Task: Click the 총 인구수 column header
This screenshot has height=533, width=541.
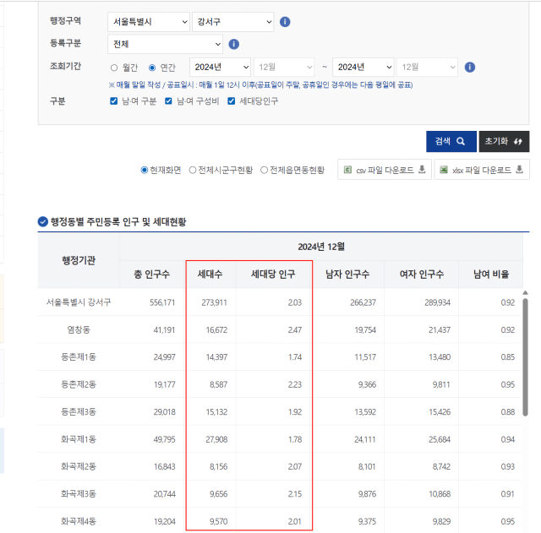Action: (x=152, y=275)
